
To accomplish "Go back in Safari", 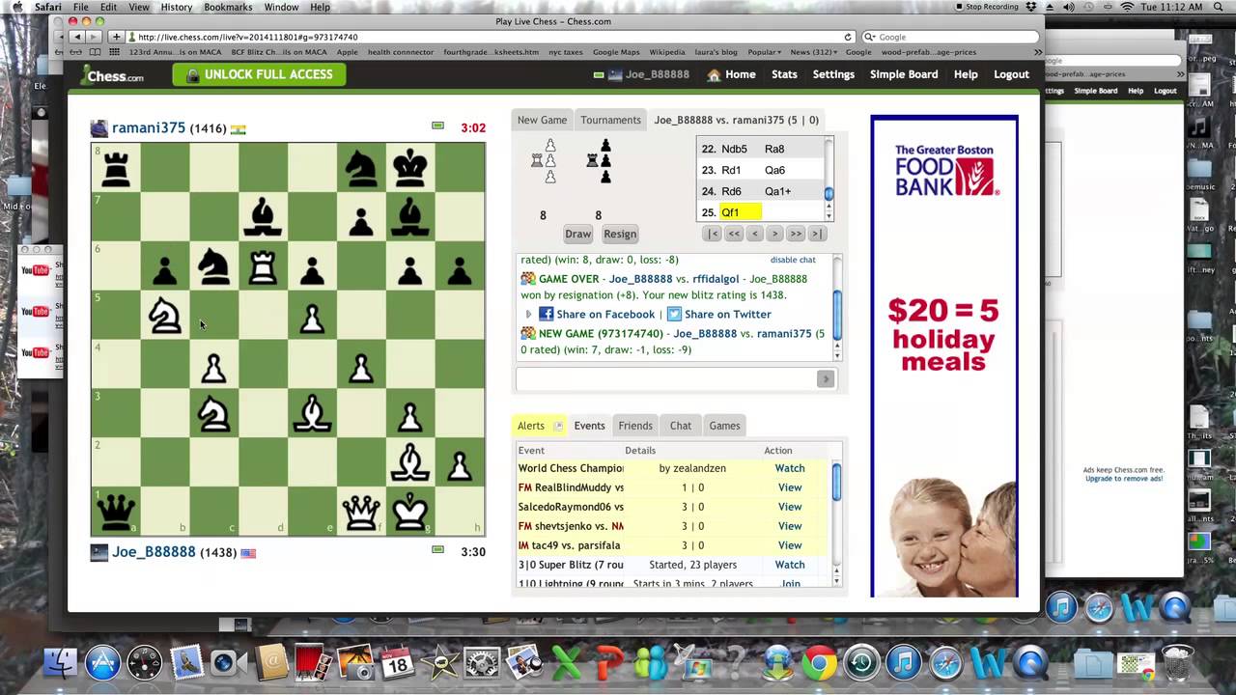I will 78,37.
